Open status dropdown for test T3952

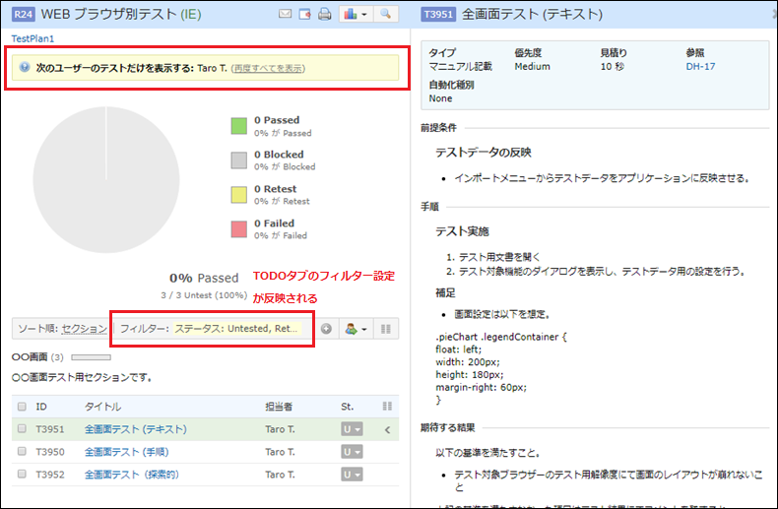351,473
